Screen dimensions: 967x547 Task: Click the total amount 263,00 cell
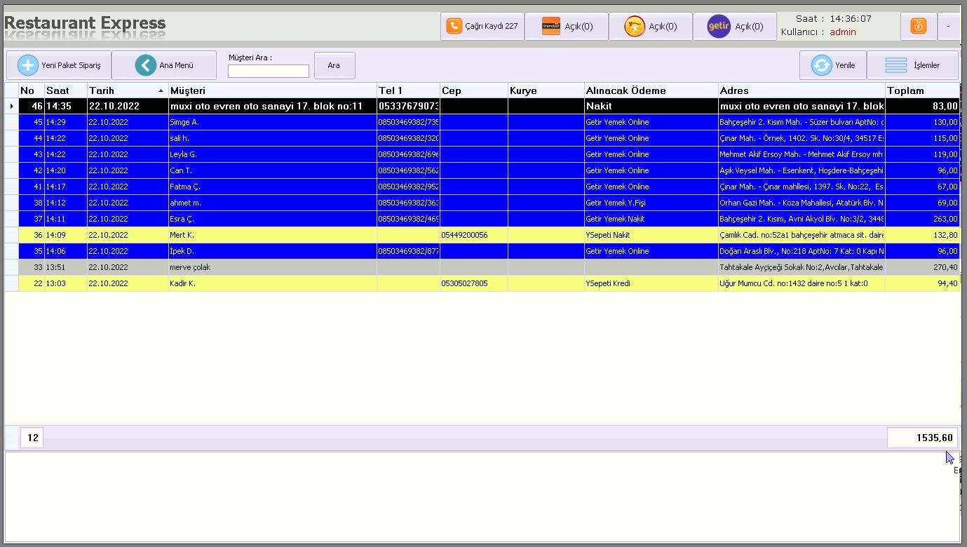[922, 219]
